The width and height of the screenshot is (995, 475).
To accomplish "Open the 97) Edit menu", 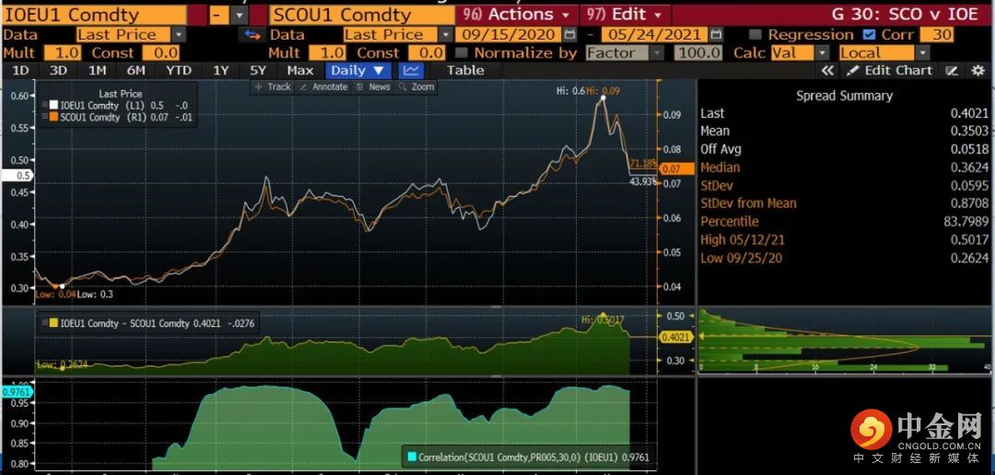I will click(625, 15).
